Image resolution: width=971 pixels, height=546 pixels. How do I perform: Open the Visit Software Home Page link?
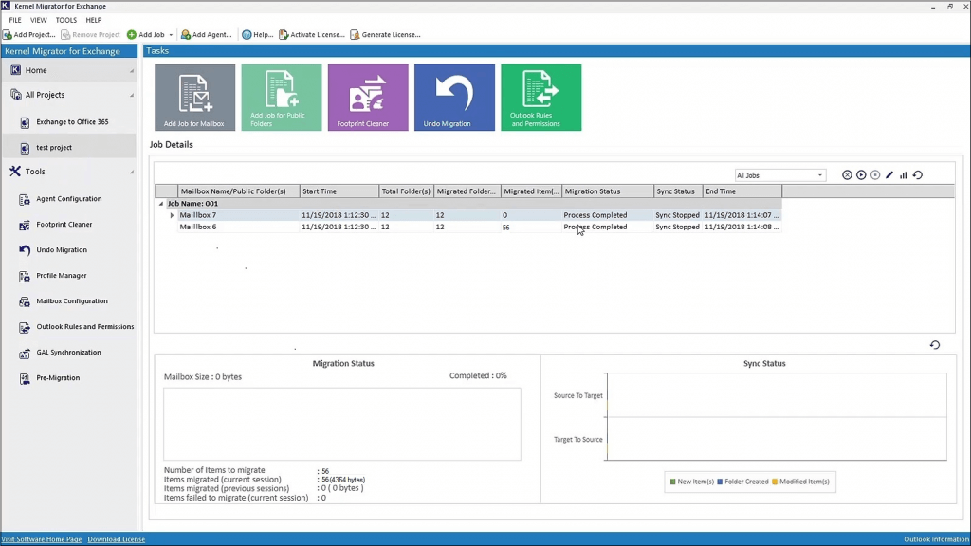click(42, 538)
